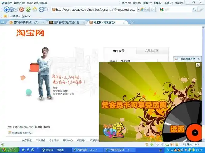Click inside the URL address bar
The width and height of the screenshot is (205, 153).
[x=94, y=9]
